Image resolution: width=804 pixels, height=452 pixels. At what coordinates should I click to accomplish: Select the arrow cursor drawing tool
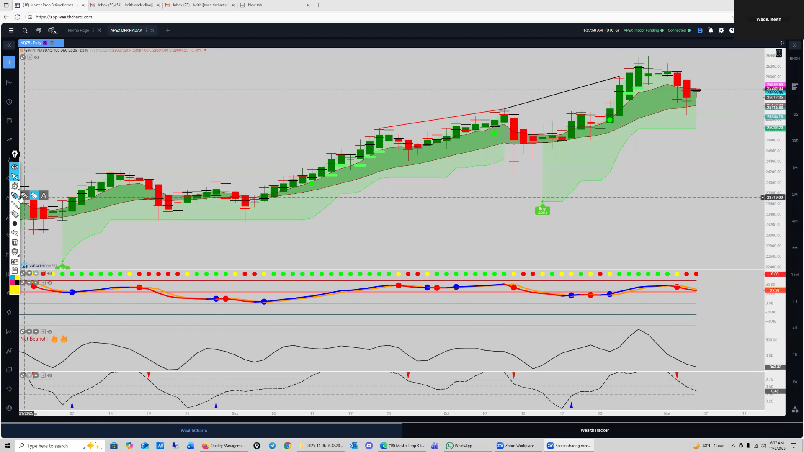coord(15,176)
